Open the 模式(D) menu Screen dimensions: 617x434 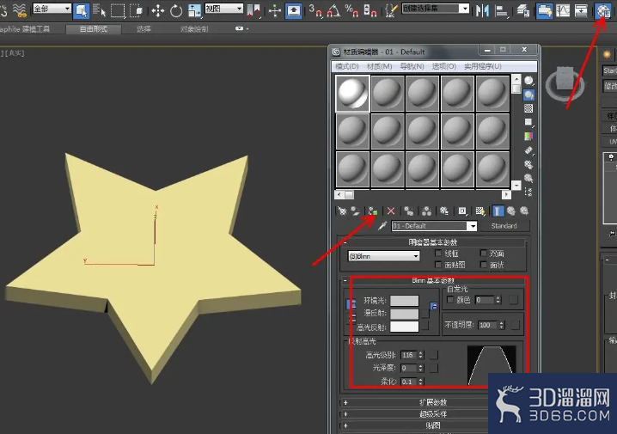point(346,66)
